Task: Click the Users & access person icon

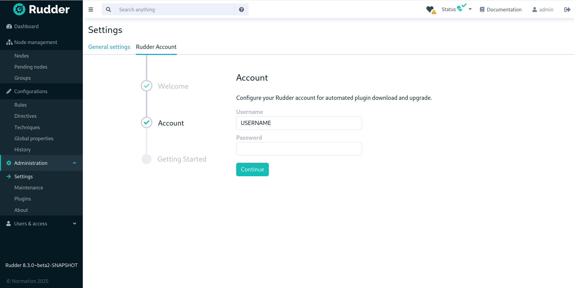Action: [x=8, y=223]
